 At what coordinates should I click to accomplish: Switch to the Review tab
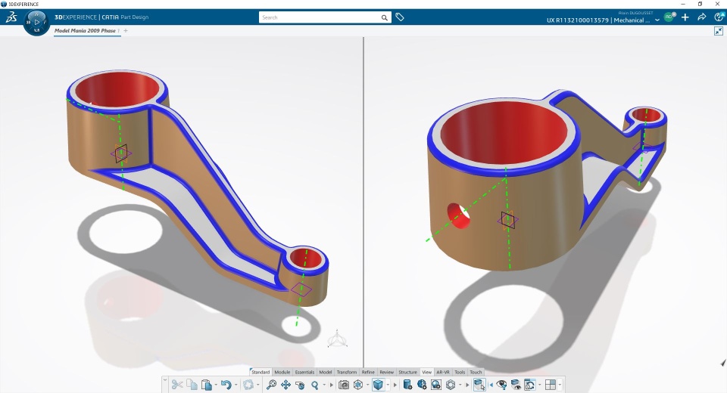point(387,372)
